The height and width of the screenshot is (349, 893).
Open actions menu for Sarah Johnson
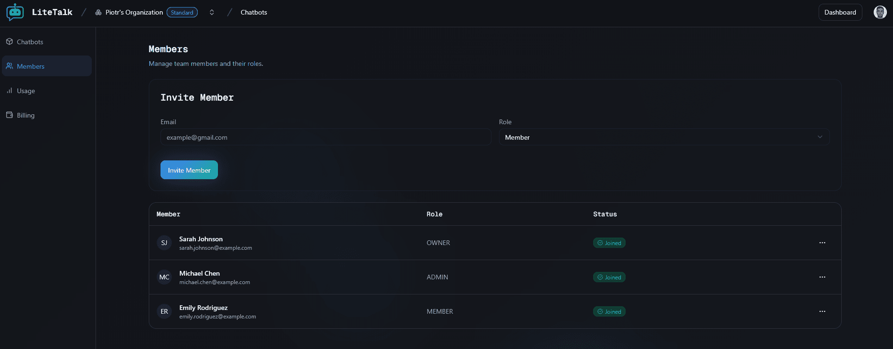tap(822, 243)
